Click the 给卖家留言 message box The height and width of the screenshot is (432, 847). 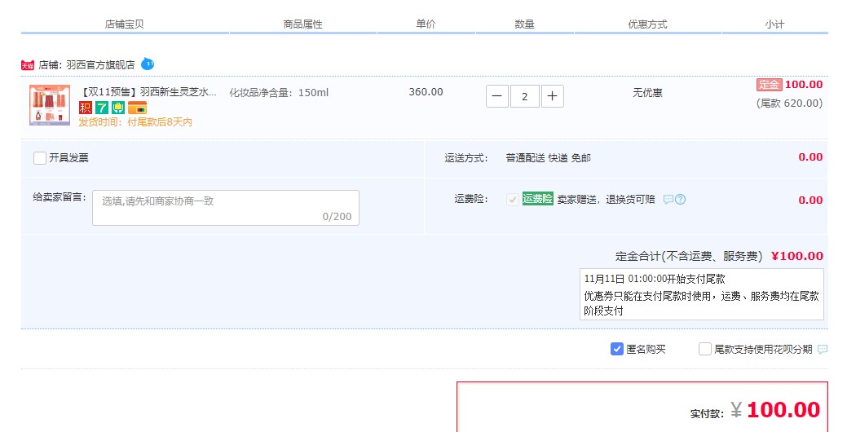226,207
